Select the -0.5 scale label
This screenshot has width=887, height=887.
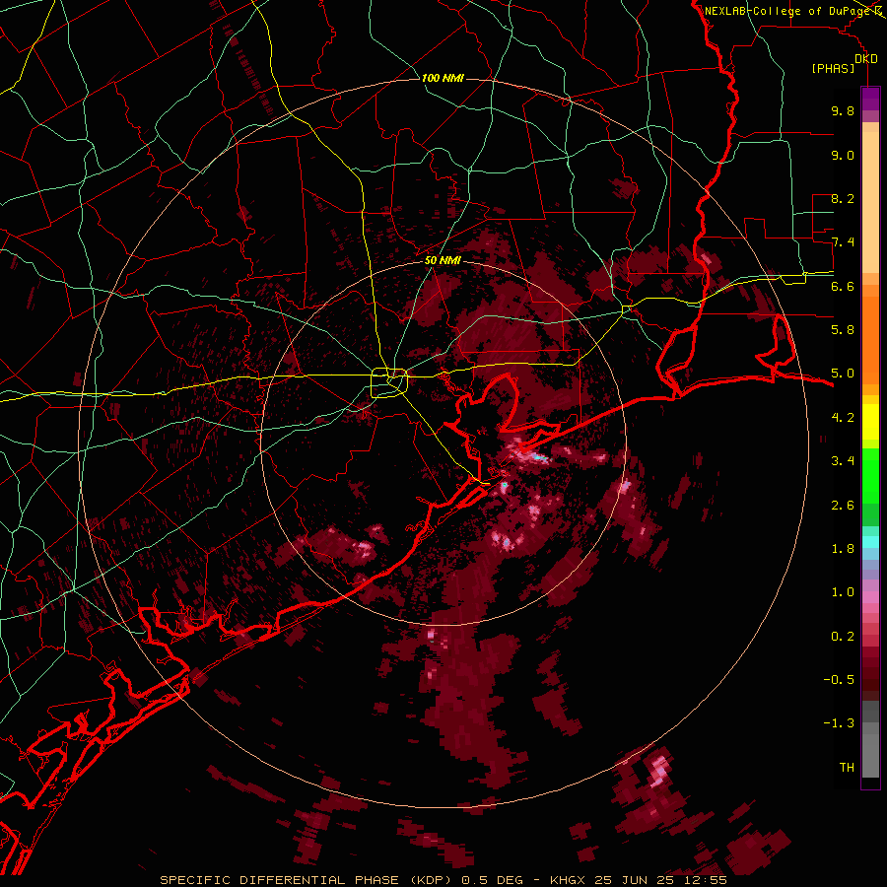839,680
